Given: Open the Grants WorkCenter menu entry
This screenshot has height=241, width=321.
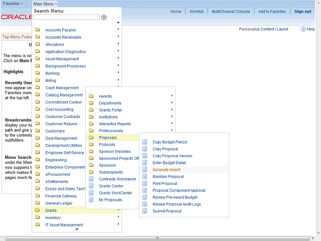Looking at the screenshot, I should pos(115,193).
